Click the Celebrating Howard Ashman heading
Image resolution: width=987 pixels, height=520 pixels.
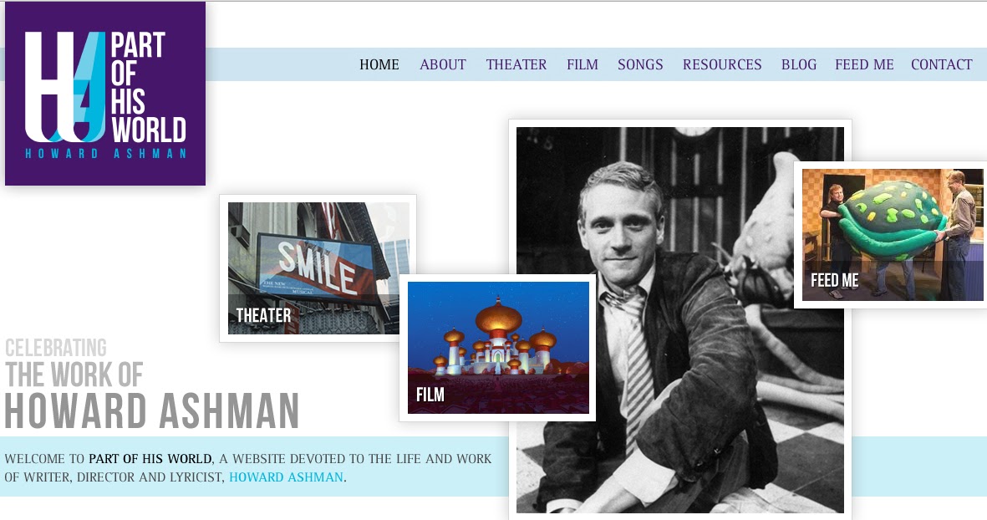coord(152,384)
